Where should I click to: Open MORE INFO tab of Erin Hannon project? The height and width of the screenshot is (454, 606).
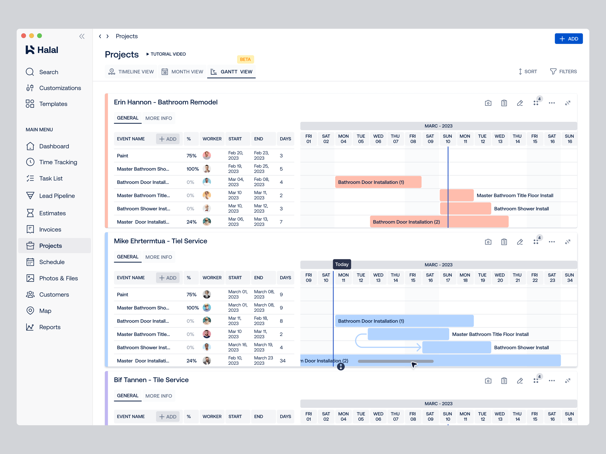[x=159, y=118]
